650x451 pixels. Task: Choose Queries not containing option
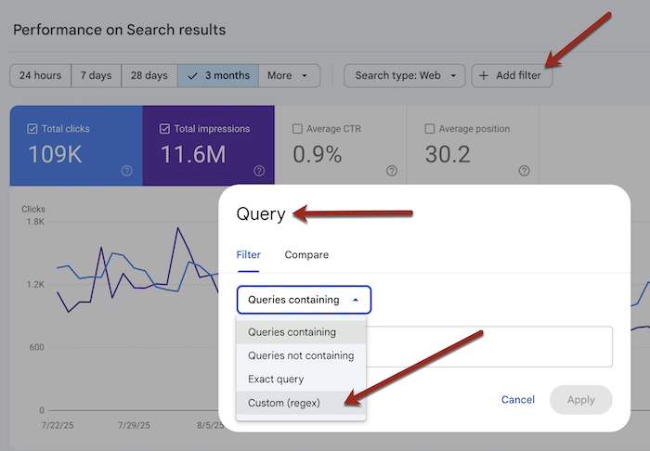pyautogui.click(x=301, y=355)
